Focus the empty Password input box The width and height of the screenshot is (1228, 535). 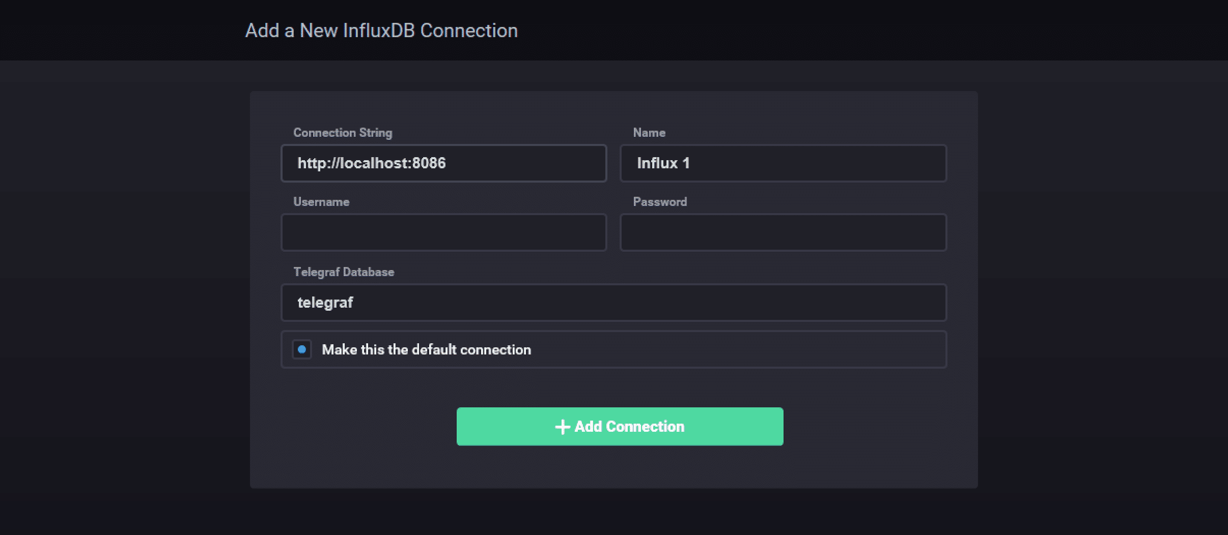[783, 232]
